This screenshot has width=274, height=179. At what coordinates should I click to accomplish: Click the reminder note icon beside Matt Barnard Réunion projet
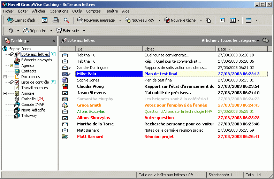[x=65, y=137]
